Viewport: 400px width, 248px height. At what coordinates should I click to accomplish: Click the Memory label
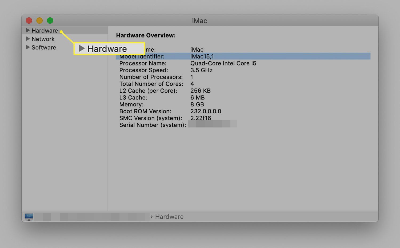131,105
